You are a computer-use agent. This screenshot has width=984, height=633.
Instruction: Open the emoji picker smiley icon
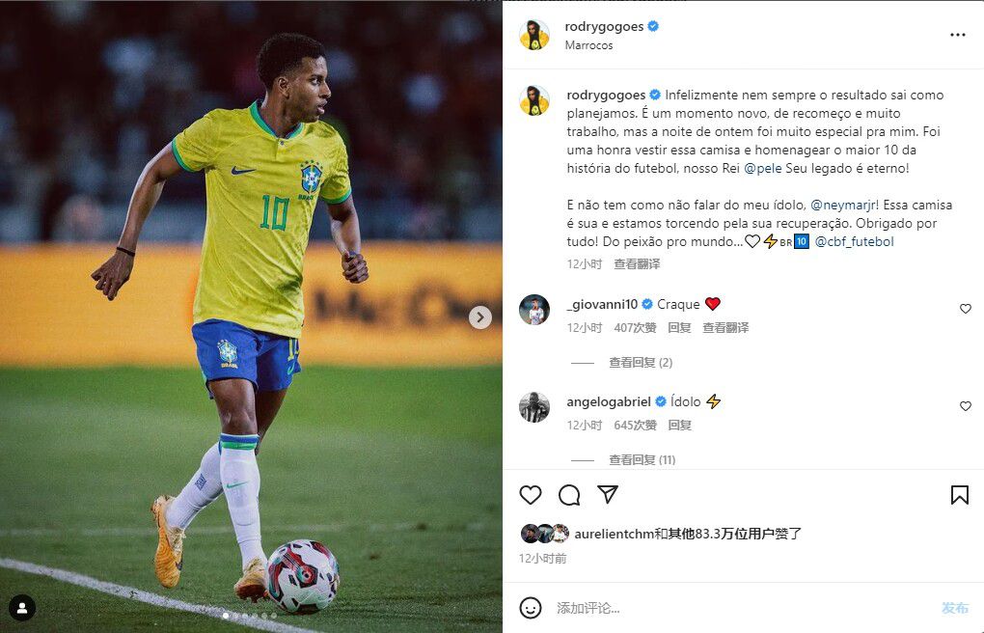click(531, 608)
